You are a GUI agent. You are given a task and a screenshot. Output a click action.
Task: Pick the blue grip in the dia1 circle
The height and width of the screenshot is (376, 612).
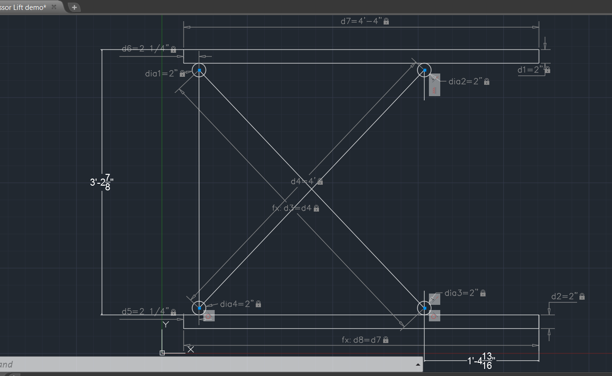[x=199, y=70]
